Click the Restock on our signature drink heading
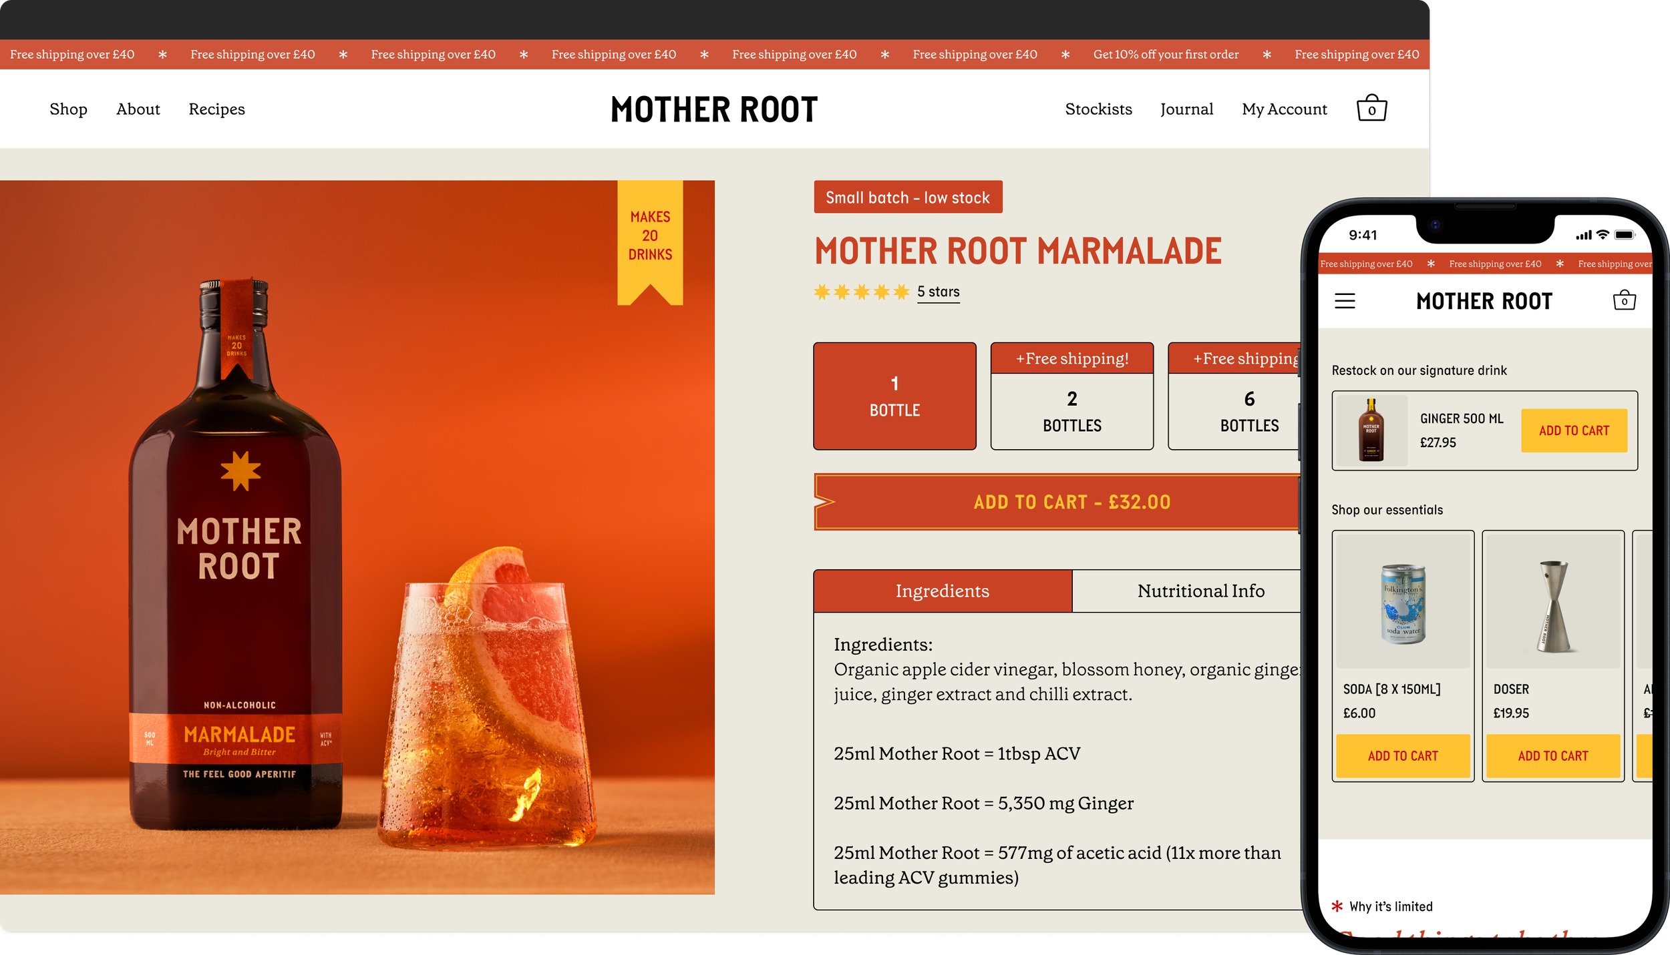The image size is (1670, 955). pyautogui.click(x=1419, y=370)
